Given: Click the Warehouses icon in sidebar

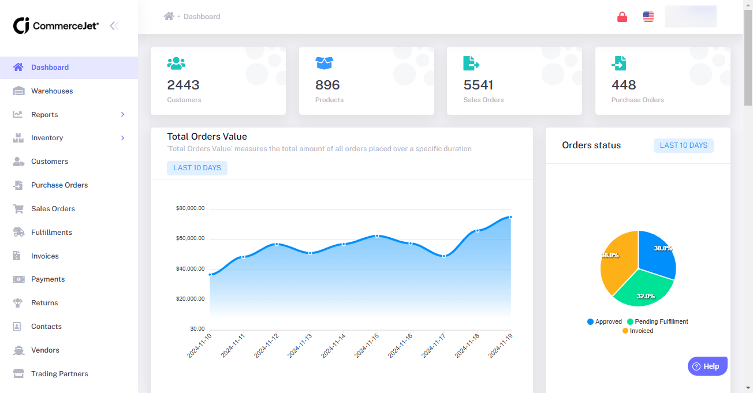Looking at the screenshot, I should [x=18, y=91].
